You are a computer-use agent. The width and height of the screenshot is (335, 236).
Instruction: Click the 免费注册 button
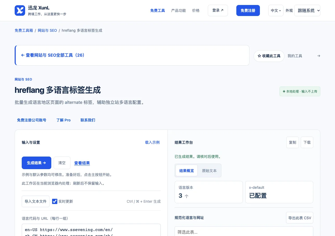click(248, 10)
